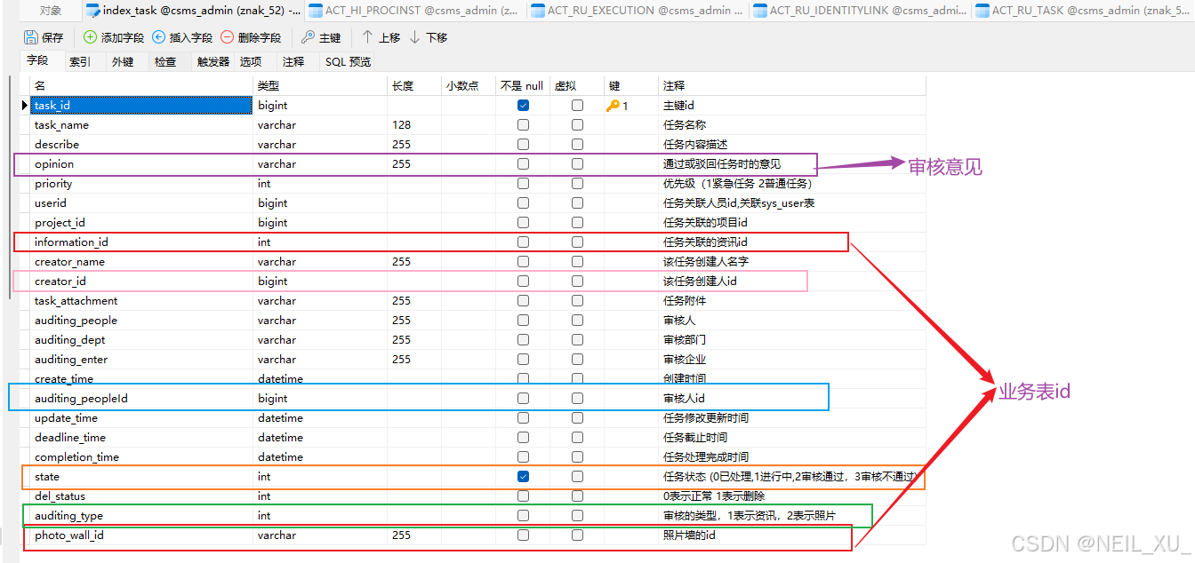1195x563 pixels.
Task: Move field down with 下移 button
Action: pos(428,37)
